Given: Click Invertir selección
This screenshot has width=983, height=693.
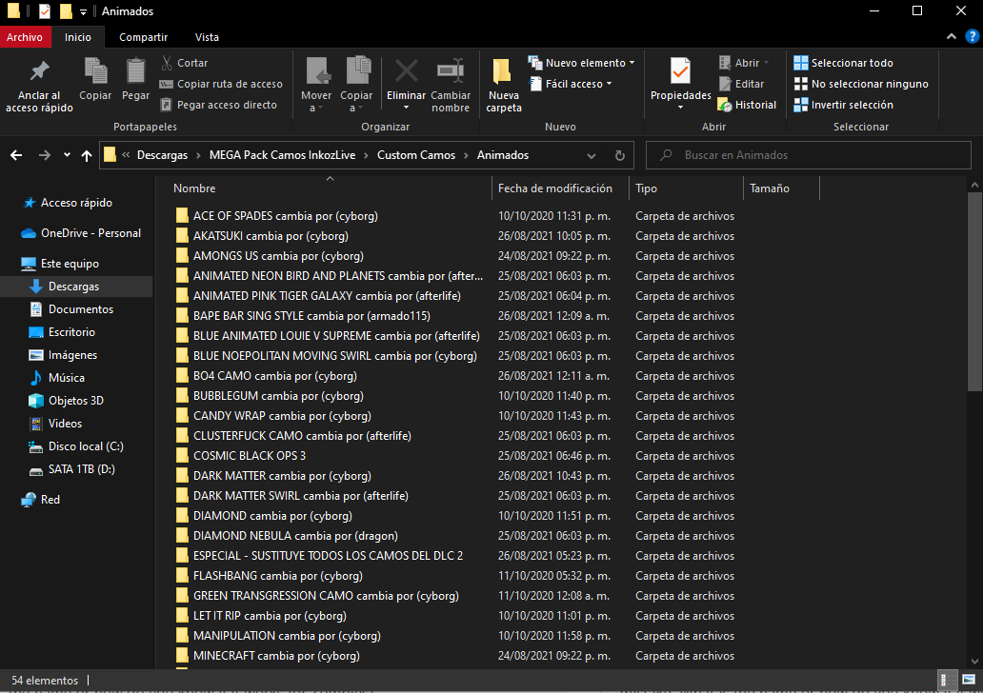Looking at the screenshot, I should click(x=843, y=105).
